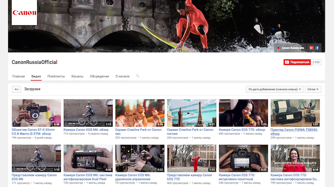
Task: Show the О канале tab
Action: point(122,76)
